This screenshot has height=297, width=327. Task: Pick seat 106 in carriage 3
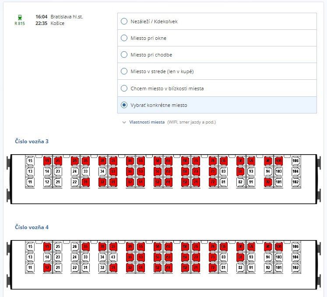point(296,161)
